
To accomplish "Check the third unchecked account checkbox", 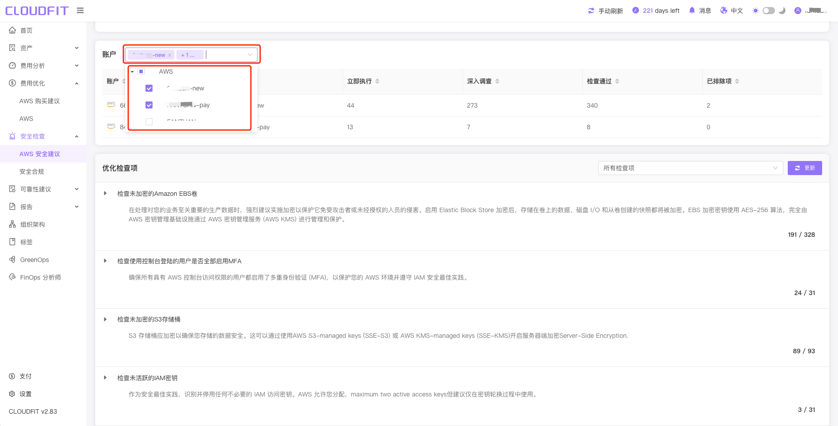I will (x=149, y=122).
